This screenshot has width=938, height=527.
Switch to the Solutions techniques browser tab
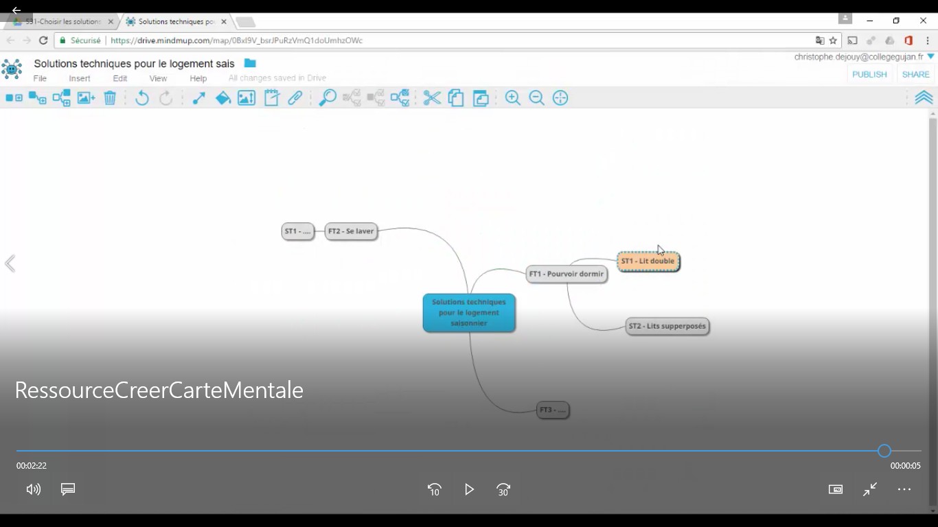[x=176, y=21]
